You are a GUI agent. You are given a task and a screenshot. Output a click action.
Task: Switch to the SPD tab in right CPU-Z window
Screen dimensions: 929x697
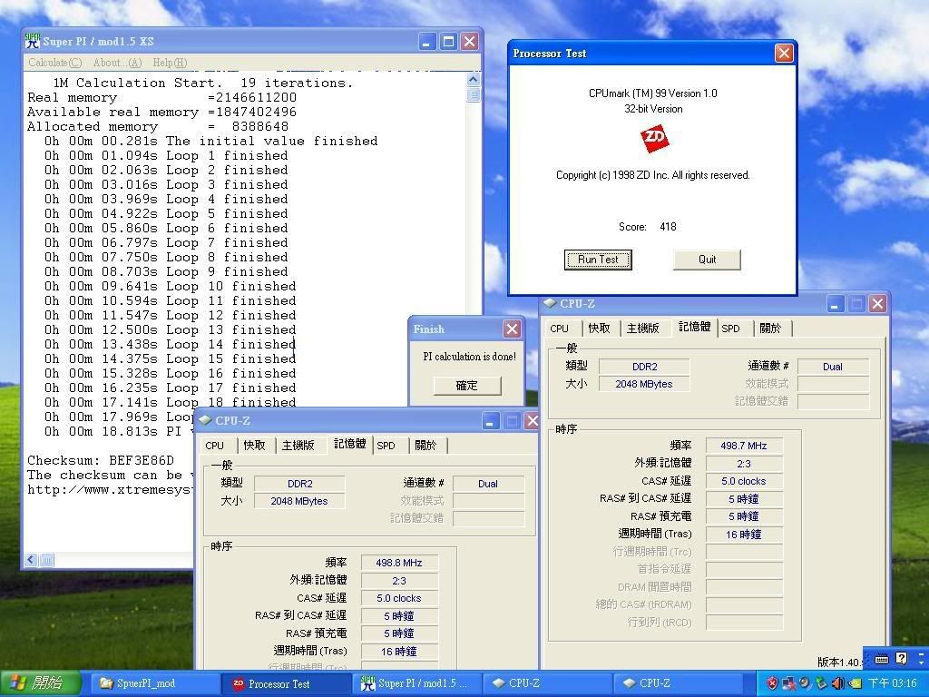tap(730, 329)
